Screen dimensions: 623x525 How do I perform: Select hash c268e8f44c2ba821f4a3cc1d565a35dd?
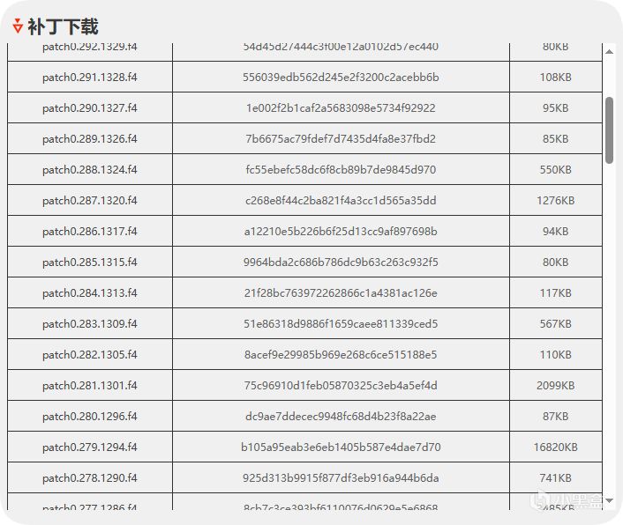coord(341,201)
